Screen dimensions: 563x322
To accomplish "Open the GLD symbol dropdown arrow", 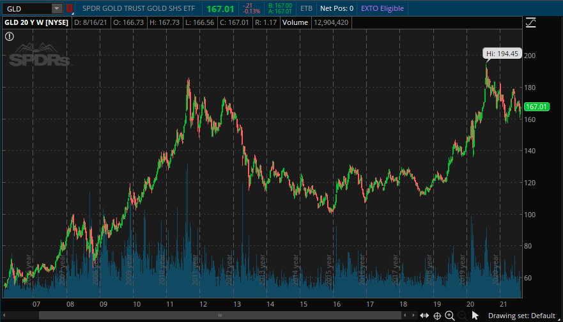I will (57, 8).
